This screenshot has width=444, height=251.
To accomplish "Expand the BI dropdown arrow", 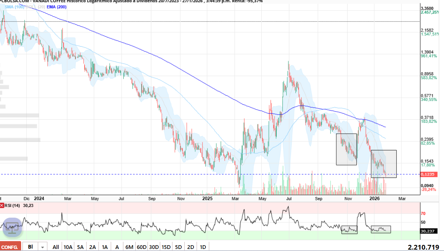I will [43, 247].
